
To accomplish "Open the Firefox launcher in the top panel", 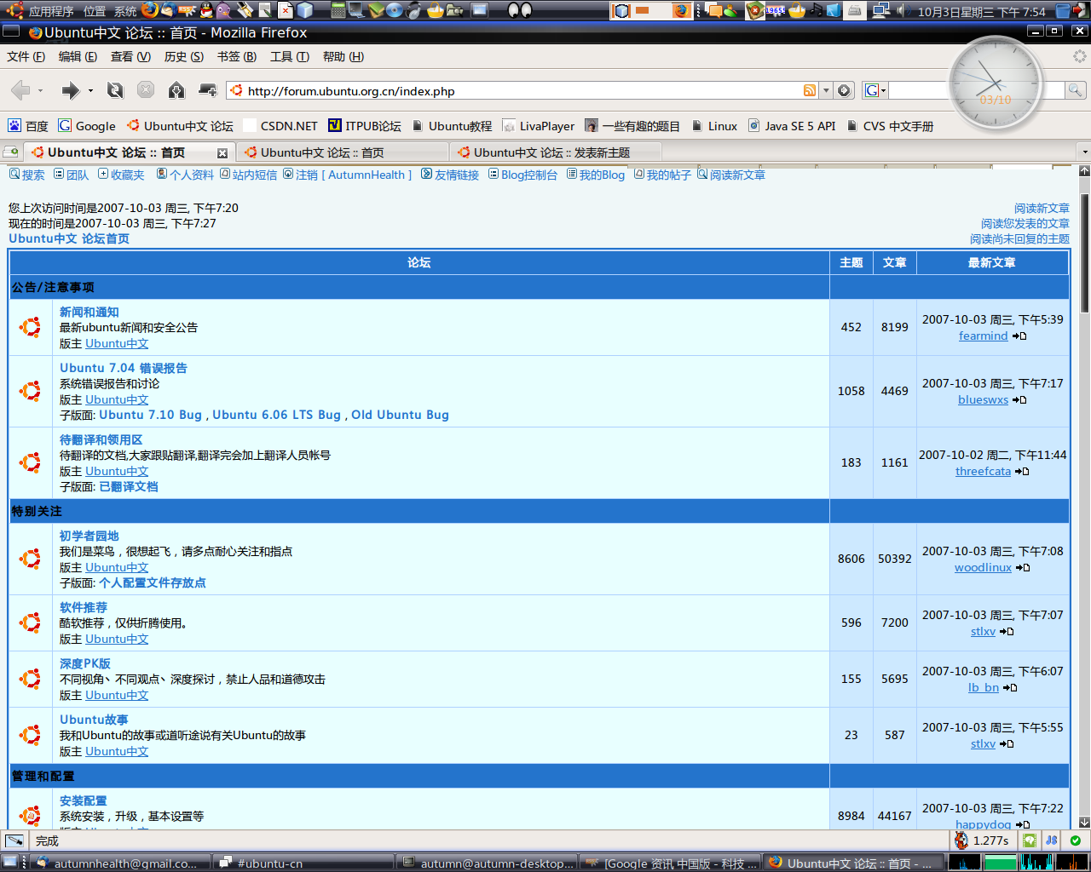I will point(150,10).
